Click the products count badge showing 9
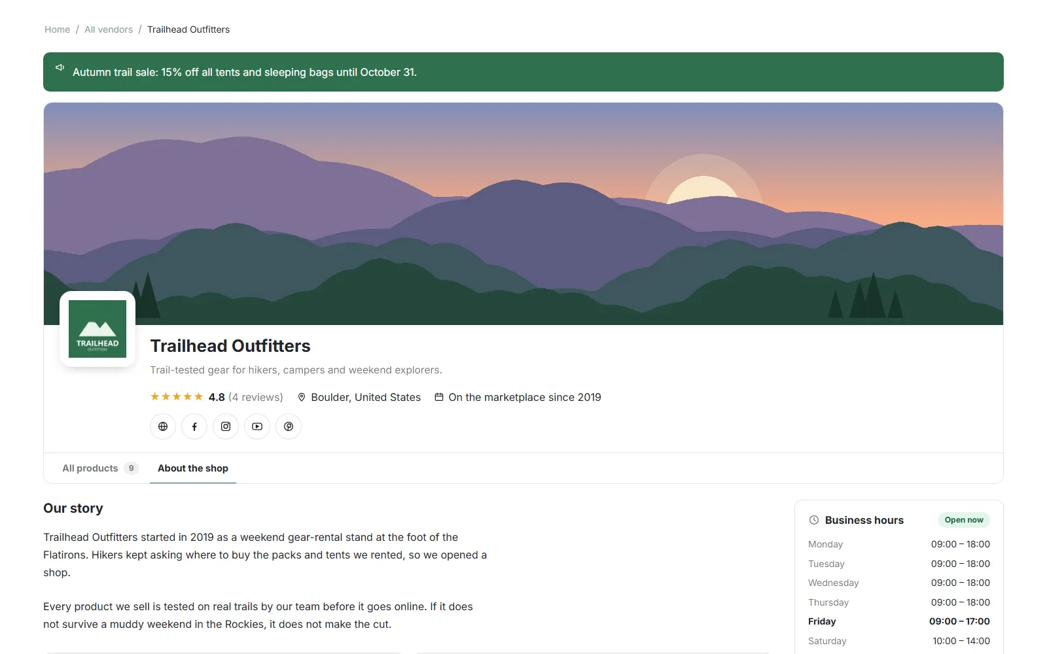The height and width of the screenshot is (654, 1047). point(132,468)
